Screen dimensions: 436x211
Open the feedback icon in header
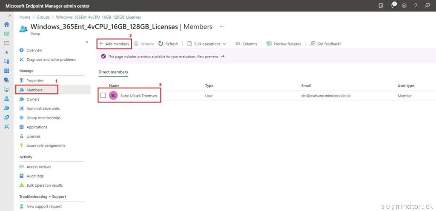(427, 6)
